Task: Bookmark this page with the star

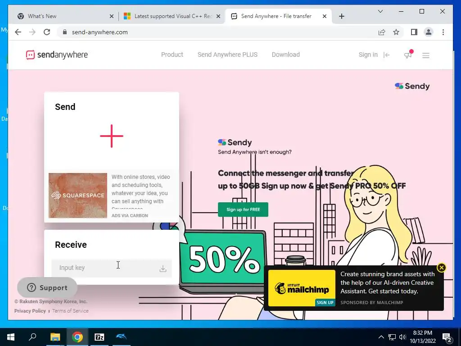Action: click(x=396, y=32)
